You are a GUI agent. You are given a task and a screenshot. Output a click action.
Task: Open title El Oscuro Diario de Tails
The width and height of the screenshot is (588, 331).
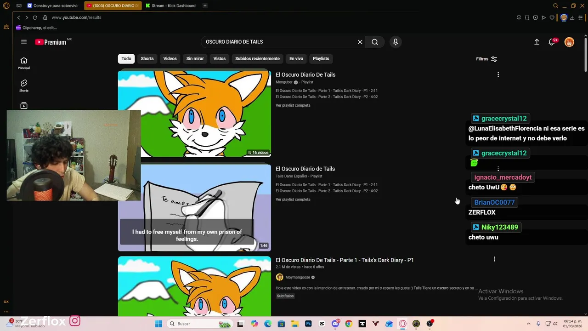click(x=305, y=169)
